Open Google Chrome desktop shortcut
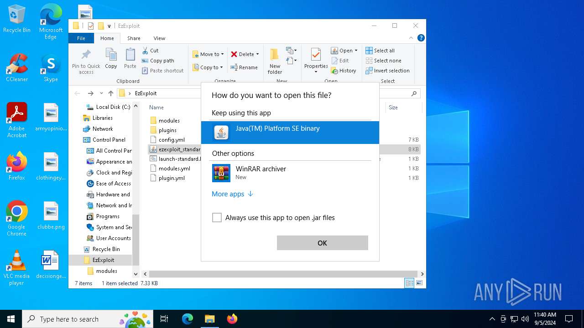This screenshot has width=584, height=328. tap(16, 219)
